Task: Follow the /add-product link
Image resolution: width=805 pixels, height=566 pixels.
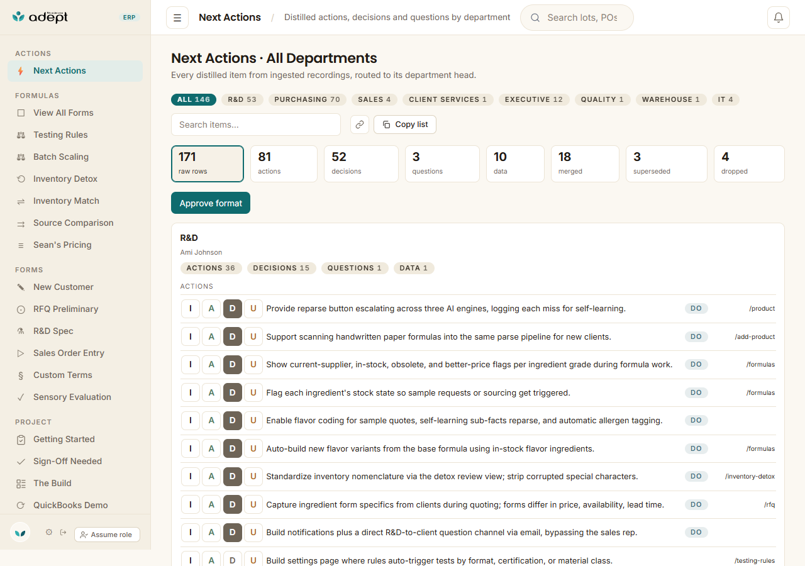Action: coord(755,336)
